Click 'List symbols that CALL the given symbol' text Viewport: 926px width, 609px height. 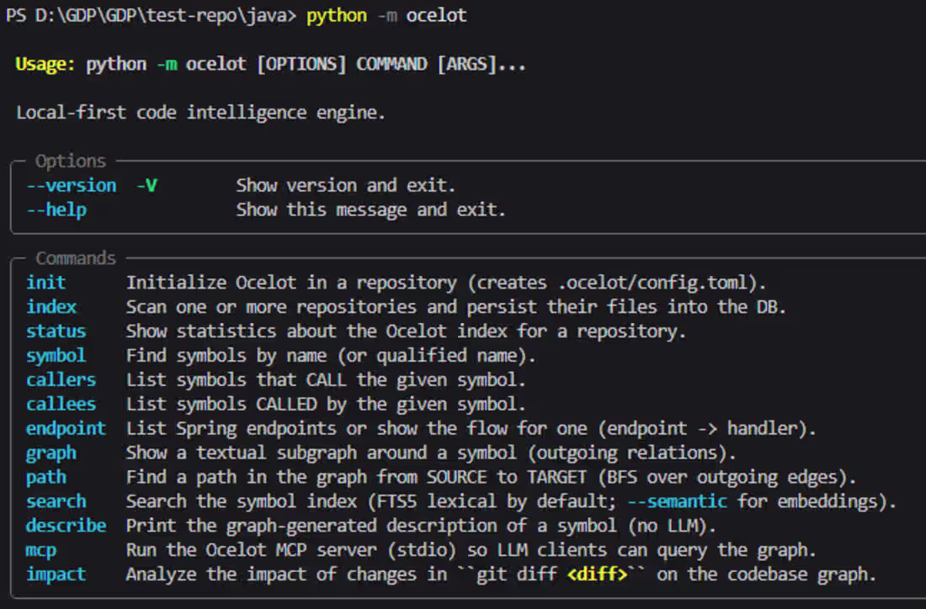tap(326, 379)
